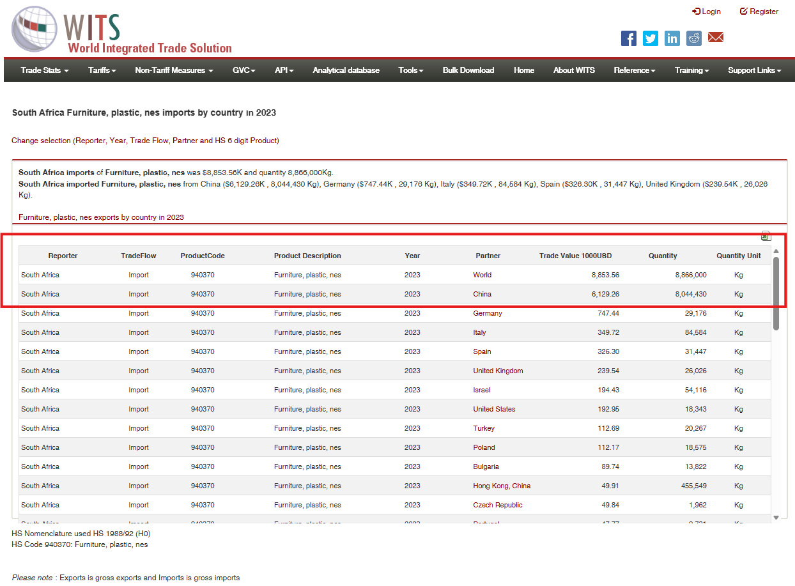Click the email envelope icon

(x=716, y=38)
